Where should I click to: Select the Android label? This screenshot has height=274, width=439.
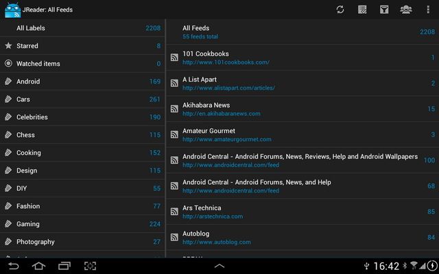[82, 82]
